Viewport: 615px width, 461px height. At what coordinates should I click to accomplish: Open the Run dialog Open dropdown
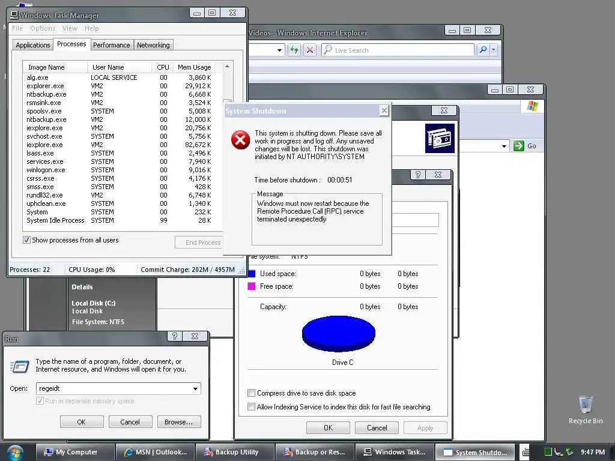point(195,388)
